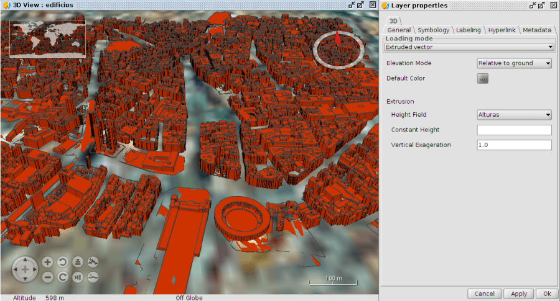Click the mountain terrain exaggeration button
Screen dimensions: 560x301
pos(93,262)
